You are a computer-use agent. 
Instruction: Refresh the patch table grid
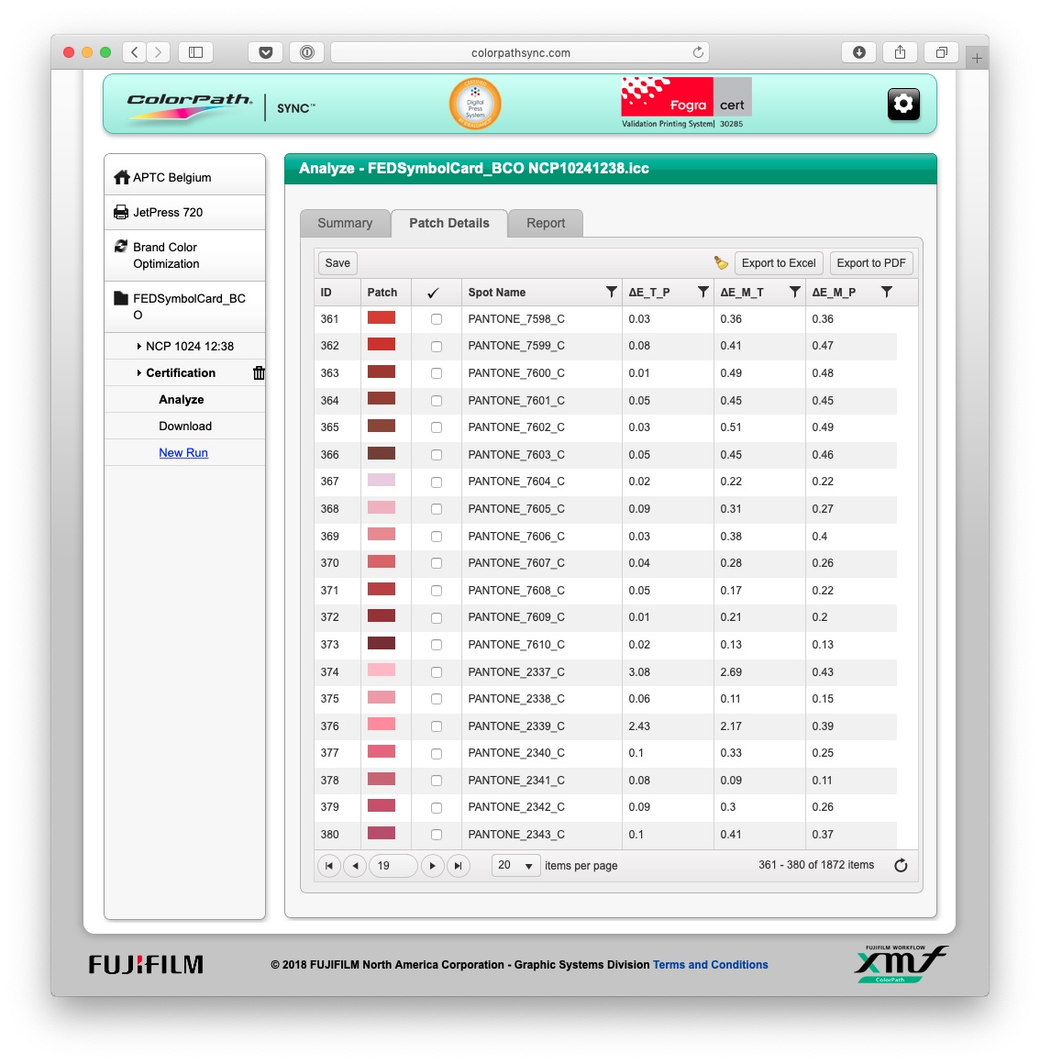click(901, 865)
